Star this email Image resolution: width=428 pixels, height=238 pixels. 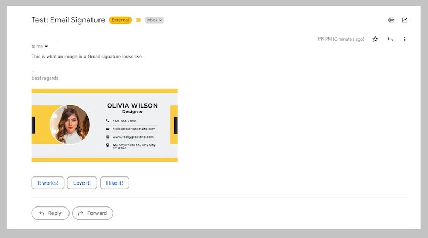point(376,39)
